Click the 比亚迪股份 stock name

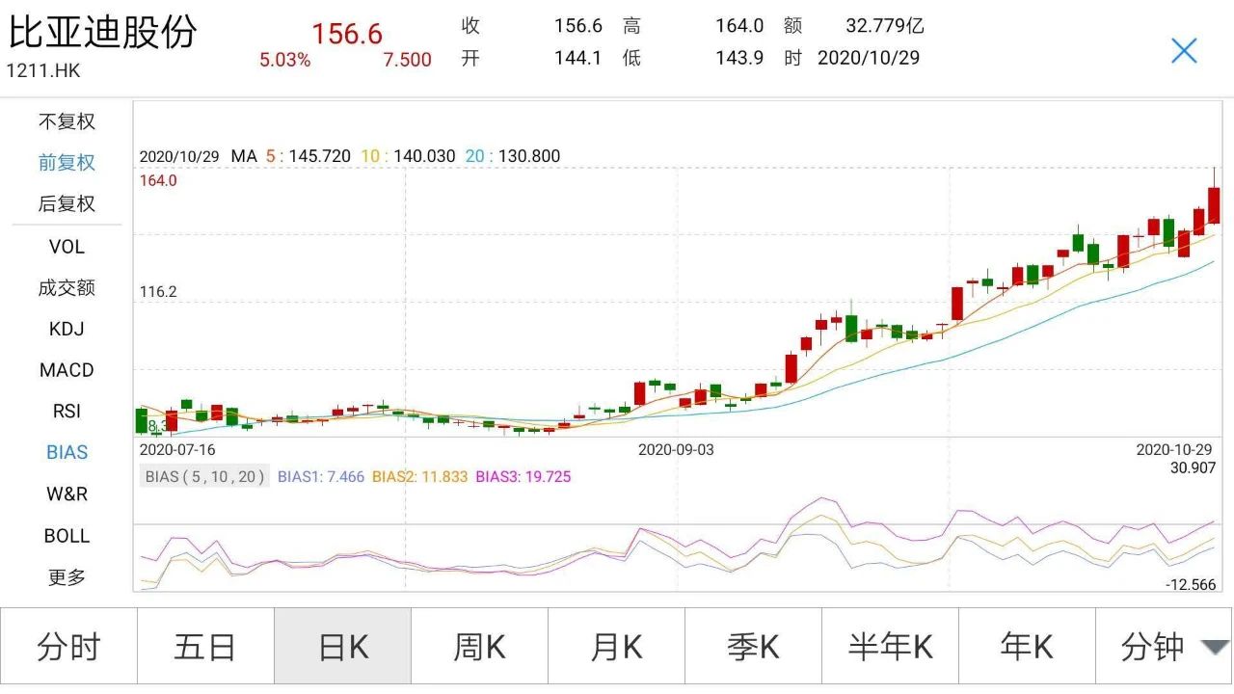coord(102,32)
